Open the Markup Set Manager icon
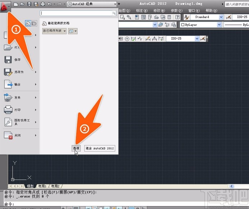This screenshot has height=209, width=249. (x=163, y=17)
